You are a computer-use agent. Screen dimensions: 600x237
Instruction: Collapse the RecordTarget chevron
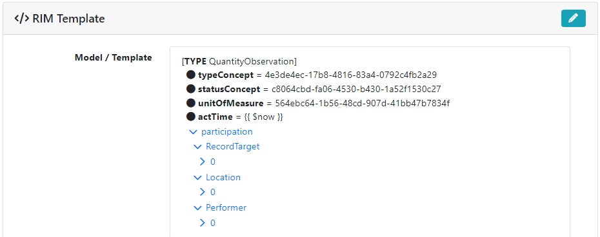[197, 147]
